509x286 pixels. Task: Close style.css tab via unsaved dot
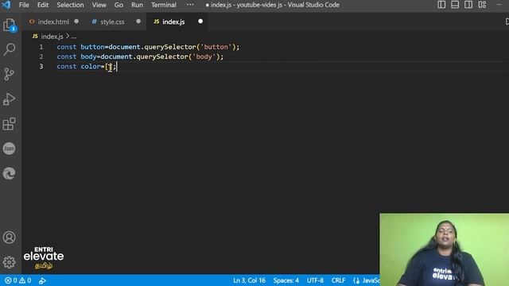[x=138, y=21]
